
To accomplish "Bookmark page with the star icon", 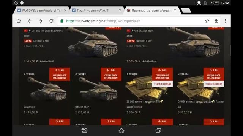I will coord(207,21).
